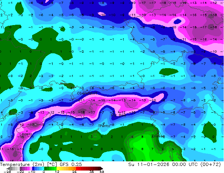Click the '00:00 UTC' time text

pos(185,165)
